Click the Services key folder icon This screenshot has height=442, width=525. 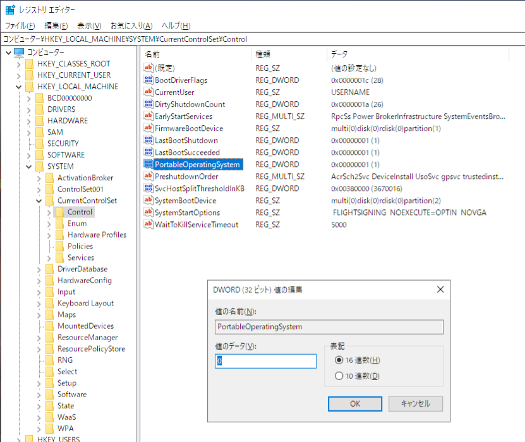pyautogui.click(x=59, y=257)
